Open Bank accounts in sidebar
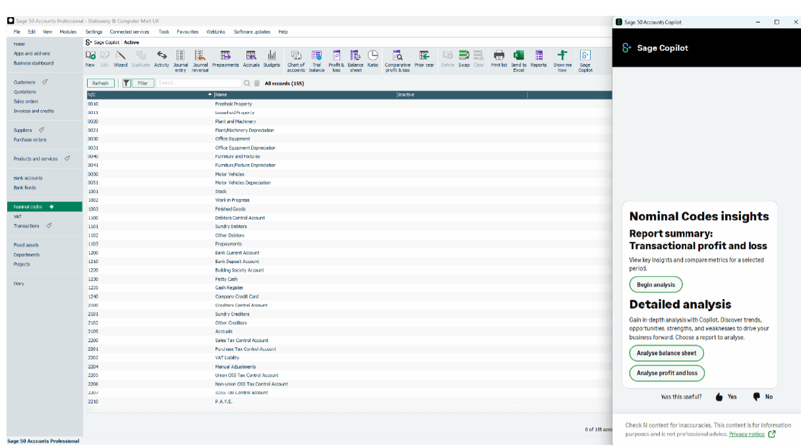801x446 pixels. coord(28,178)
